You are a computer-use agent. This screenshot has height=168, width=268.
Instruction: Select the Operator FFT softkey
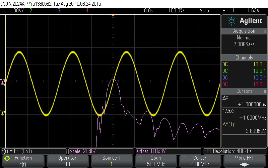tap(68, 161)
